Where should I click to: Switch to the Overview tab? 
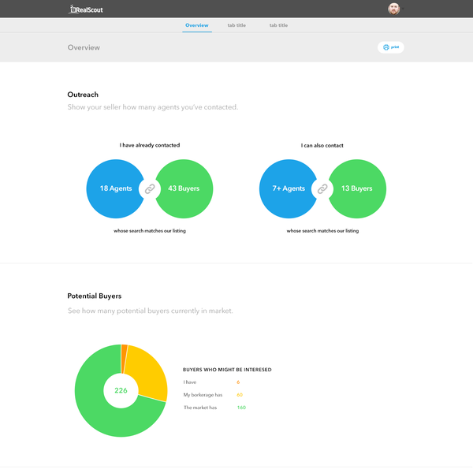tap(196, 25)
